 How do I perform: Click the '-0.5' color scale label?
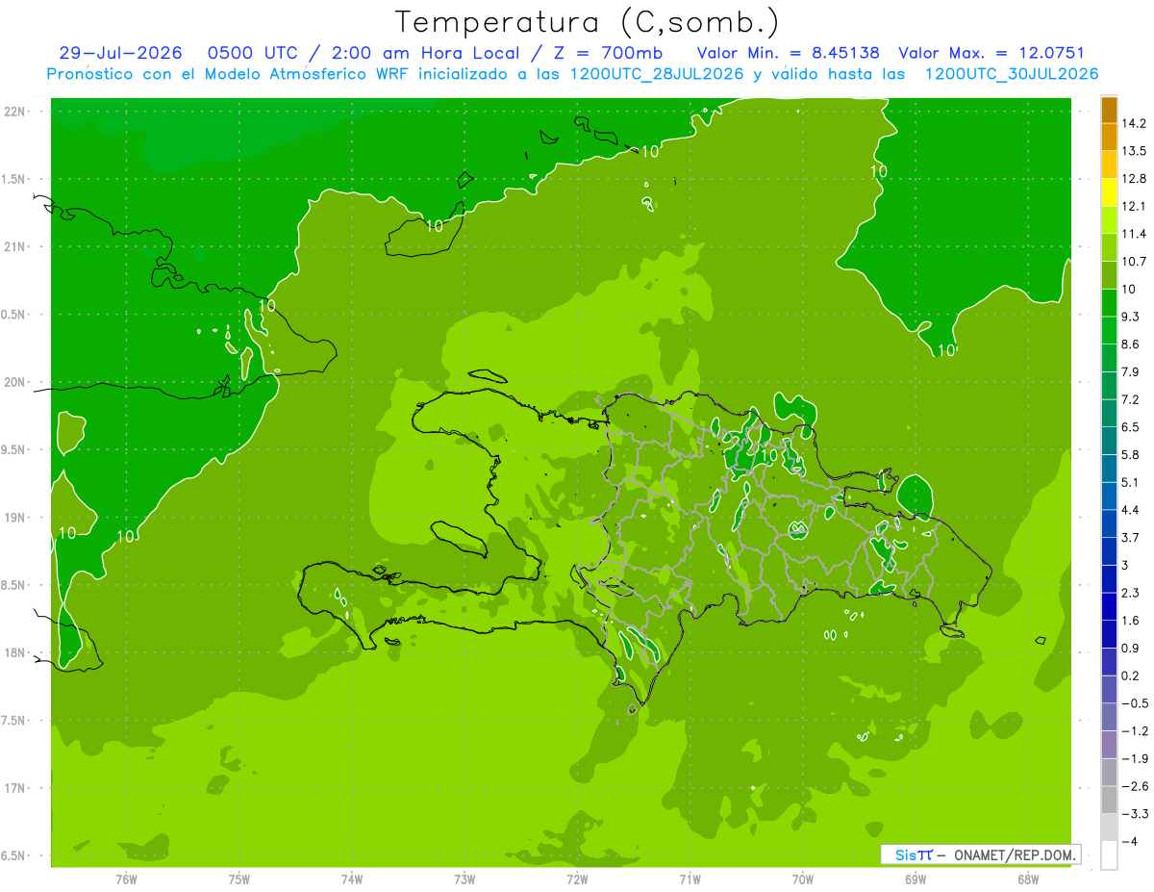[1135, 702]
